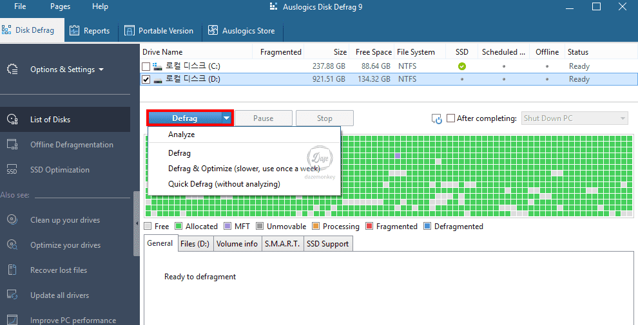638x325 pixels.
Task: Click the Stop button
Action: click(325, 118)
